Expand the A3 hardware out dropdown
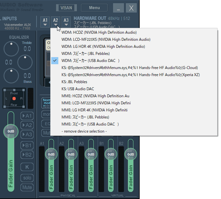The width and height of the screenshot is (221, 199). (66, 22)
